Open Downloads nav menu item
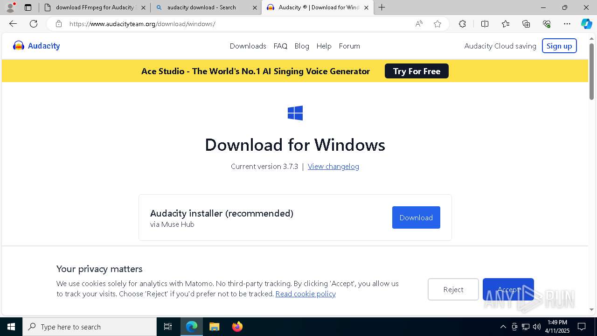The width and height of the screenshot is (597, 336). point(248,46)
